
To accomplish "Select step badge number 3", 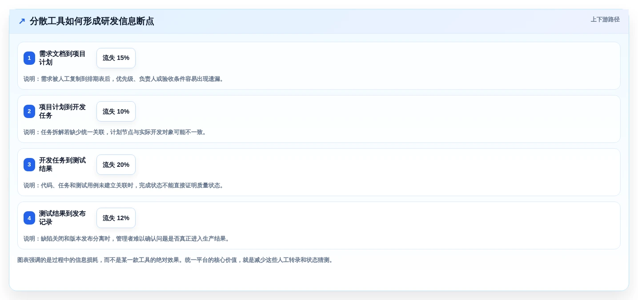I will pos(29,165).
